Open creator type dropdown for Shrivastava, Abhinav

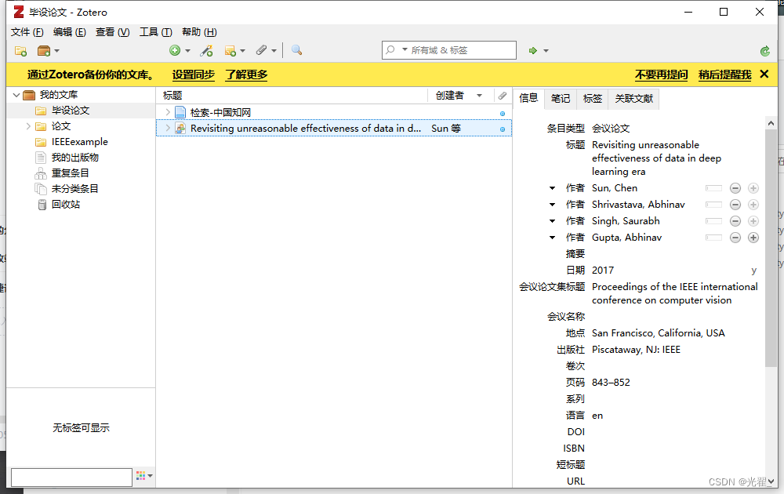[552, 205]
